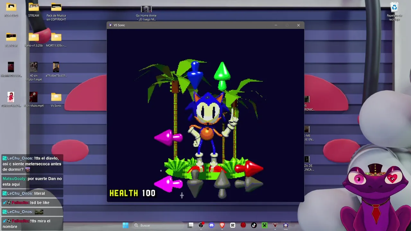Select the 40 sin título-1.mp4 file
Viewport: 411px width, 231px height.
tap(34, 72)
